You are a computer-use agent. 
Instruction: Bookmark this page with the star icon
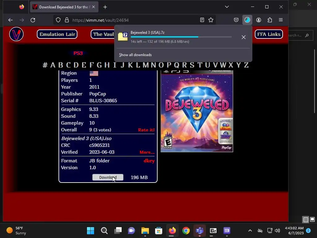pyautogui.click(x=211, y=20)
